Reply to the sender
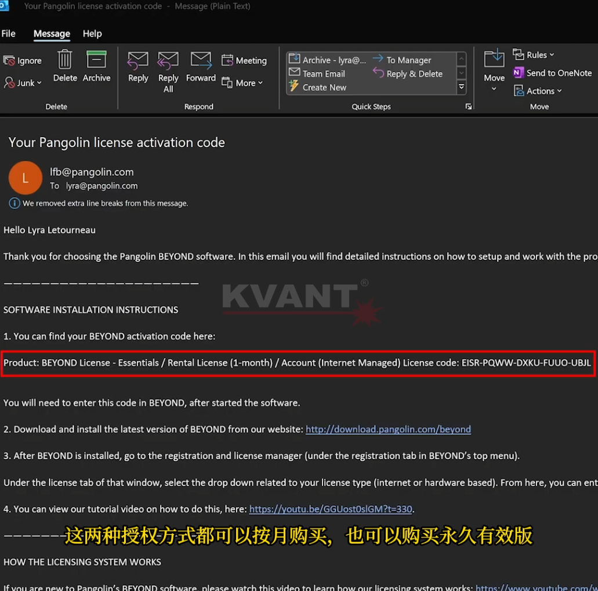 click(138, 67)
